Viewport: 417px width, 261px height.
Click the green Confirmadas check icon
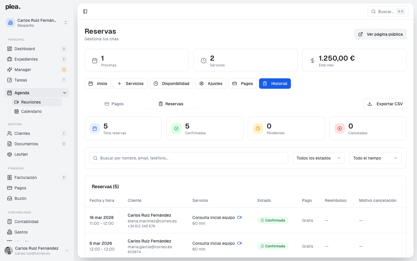[x=176, y=128]
